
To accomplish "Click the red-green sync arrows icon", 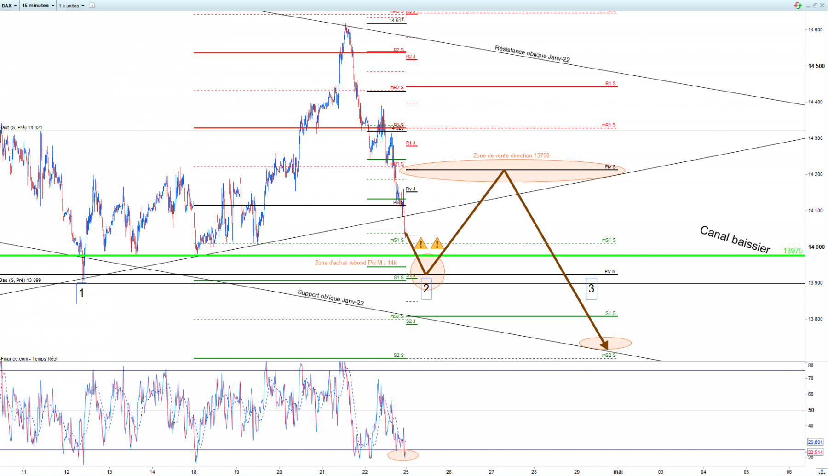I will (x=798, y=6).
